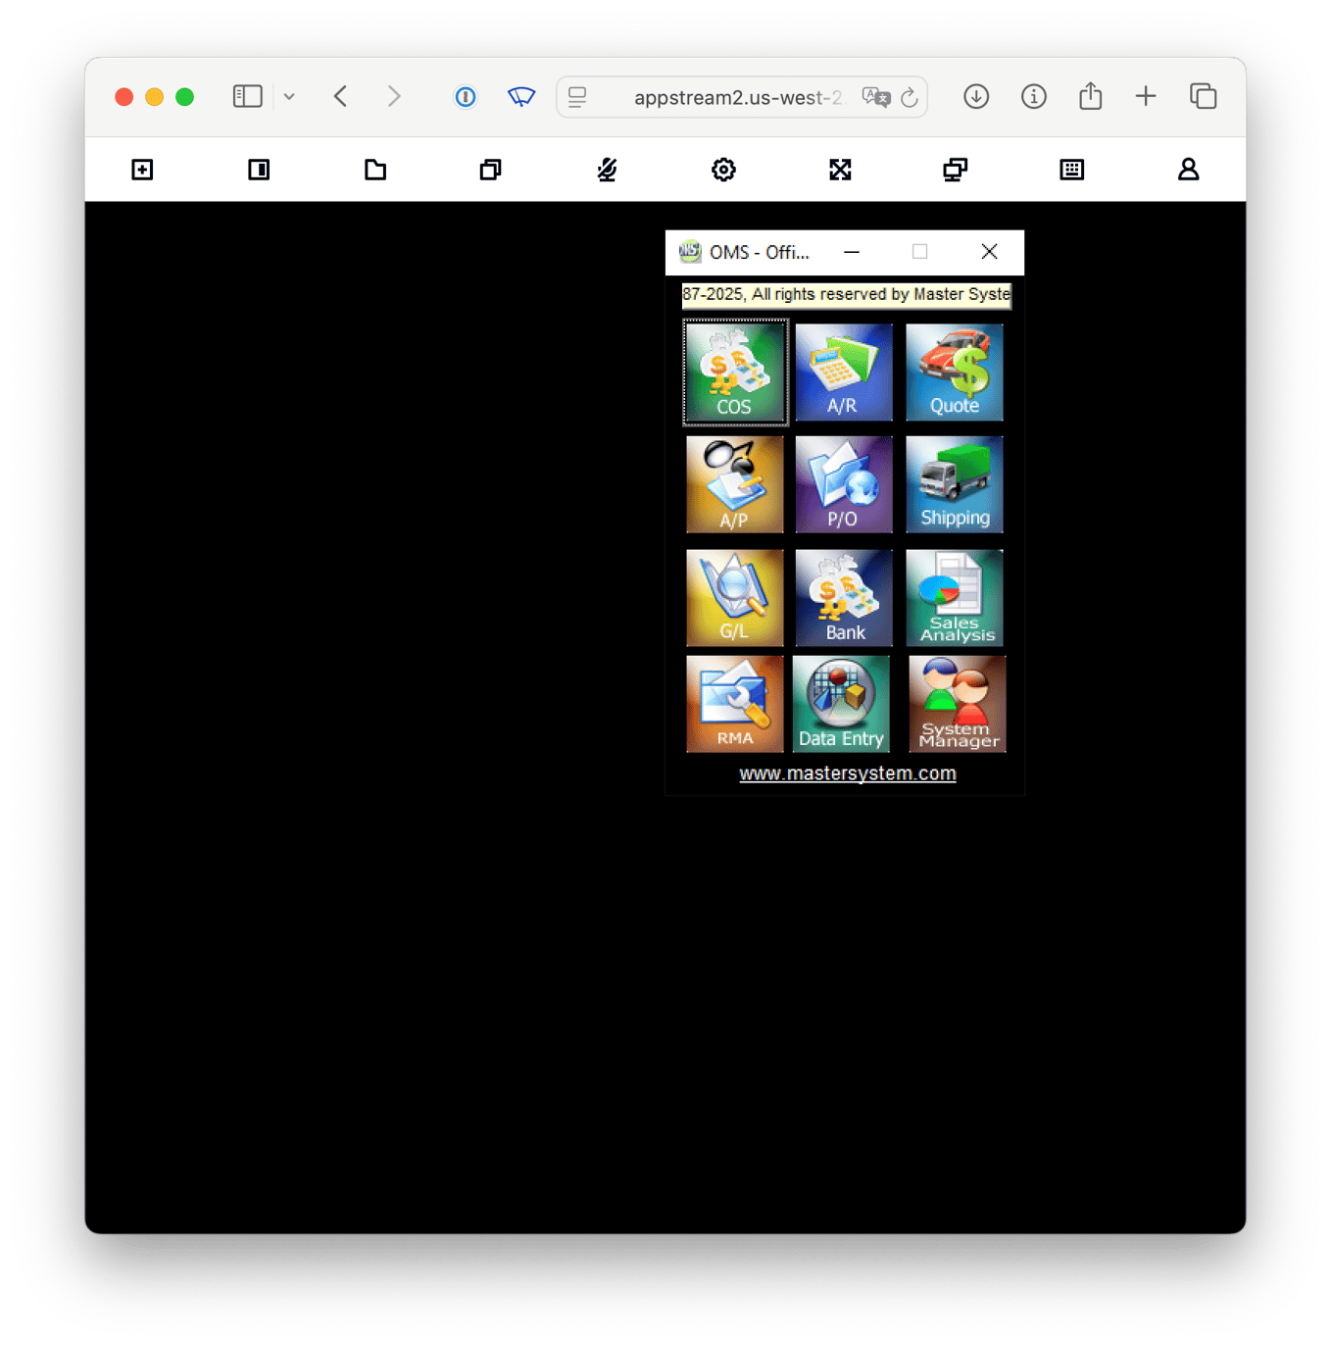
Task: Open the System Manager module
Action: click(x=957, y=703)
